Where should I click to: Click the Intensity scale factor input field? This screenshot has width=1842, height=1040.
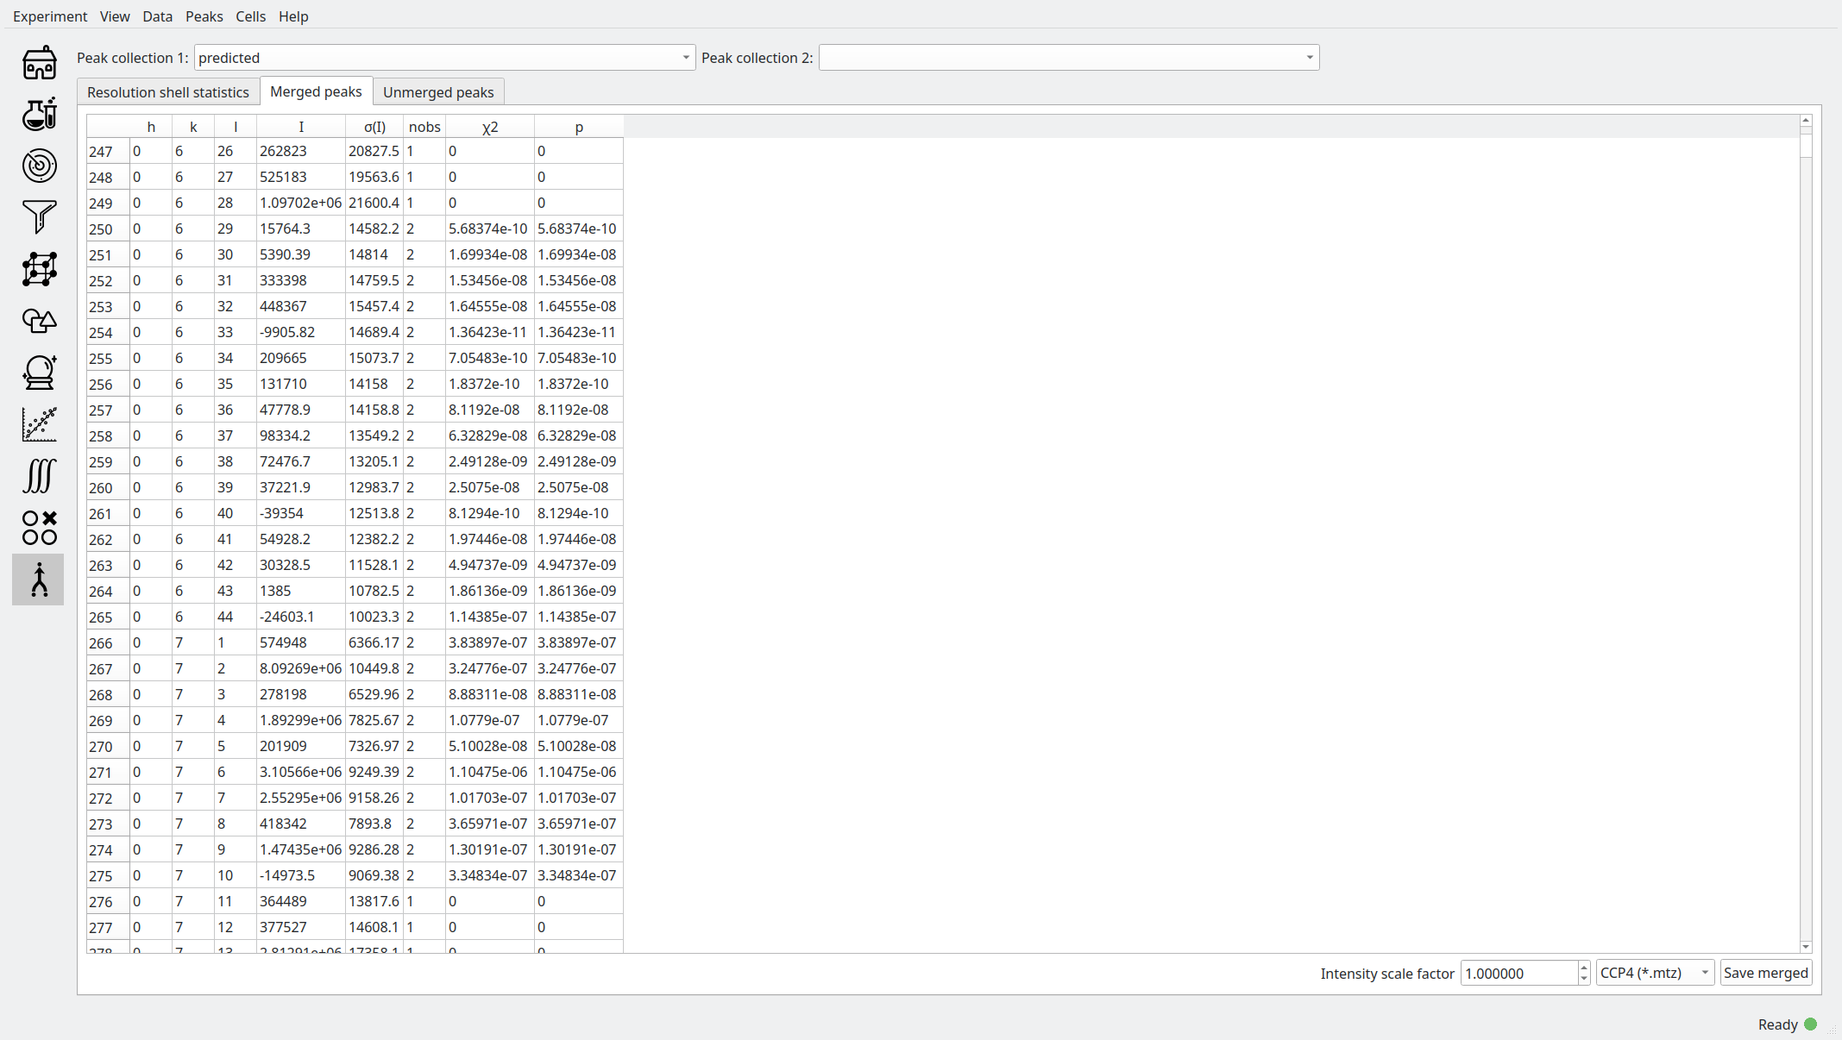pyautogui.click(x=1518, y=973)
